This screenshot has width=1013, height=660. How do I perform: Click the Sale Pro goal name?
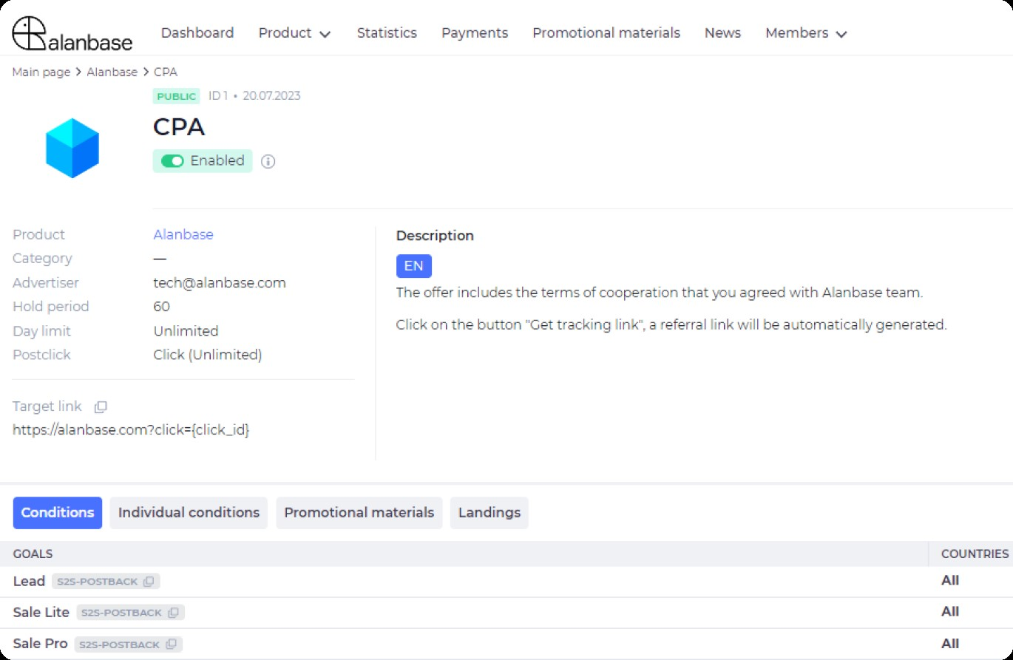[x=40, y=644]
